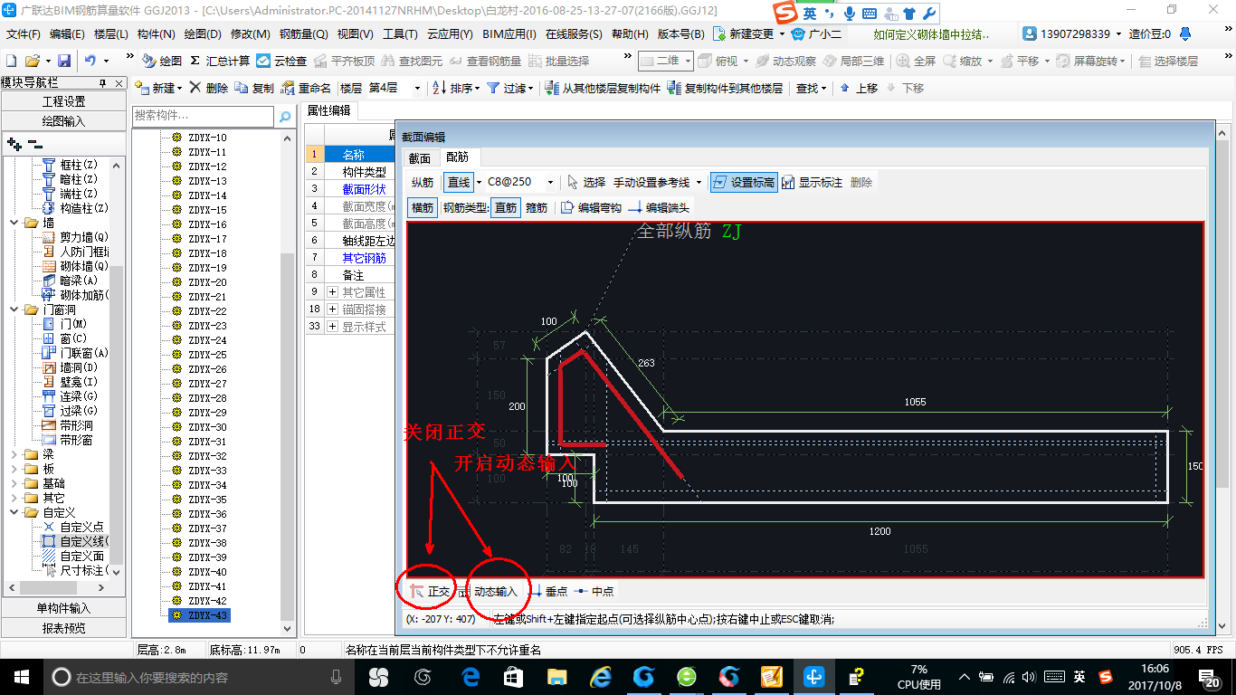The image size is (1236, 695).
Task: Click expand-all plus icon in navigation tree
Action: 14,143
